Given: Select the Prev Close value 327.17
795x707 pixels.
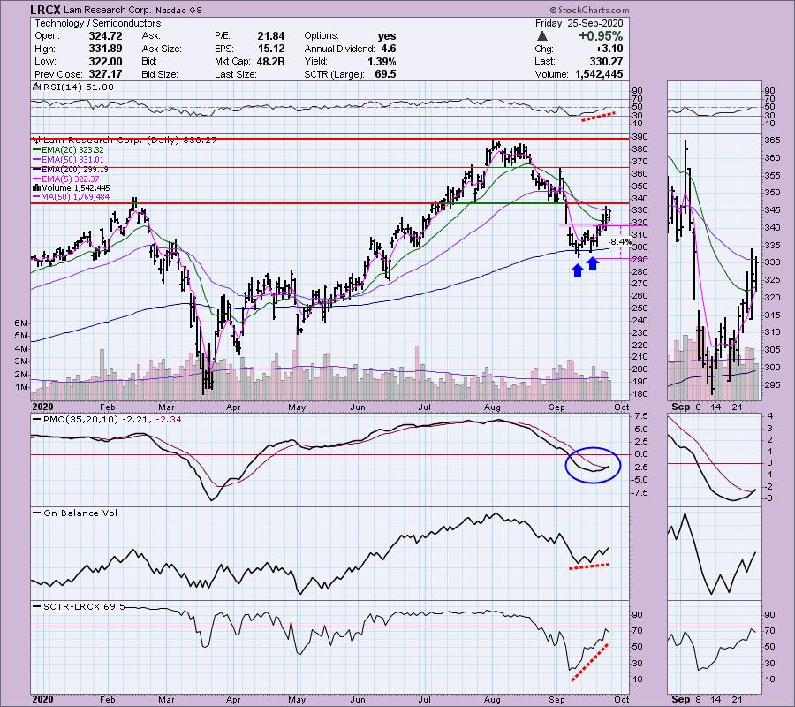Looking at the screenshot, I should click(105, 74).
